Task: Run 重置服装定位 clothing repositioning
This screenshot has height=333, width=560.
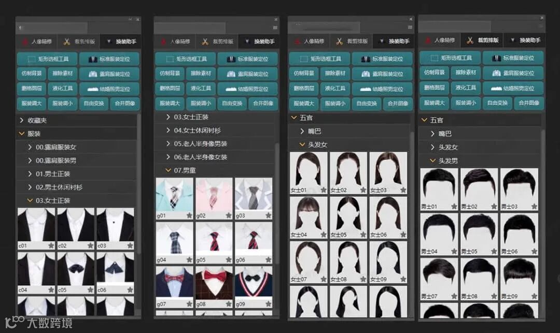Action: (110, 74)
